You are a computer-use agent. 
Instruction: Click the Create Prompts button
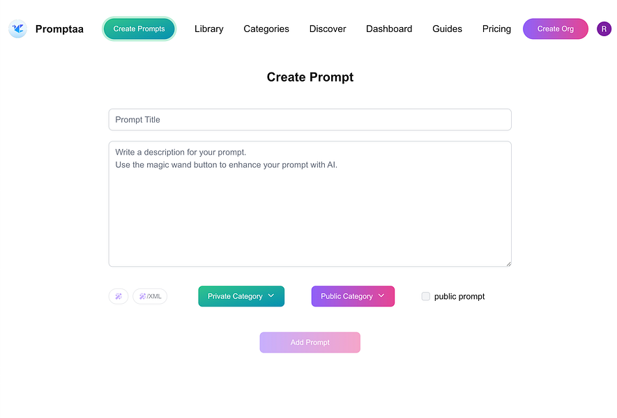(x=139, y=29)
